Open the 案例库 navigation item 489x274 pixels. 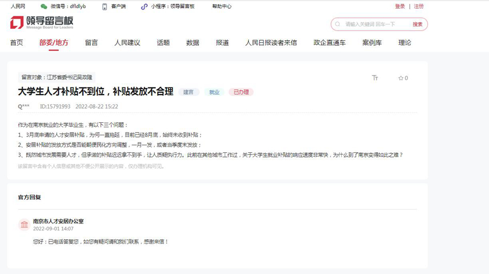pyautogui.click(x=372, y=43)
